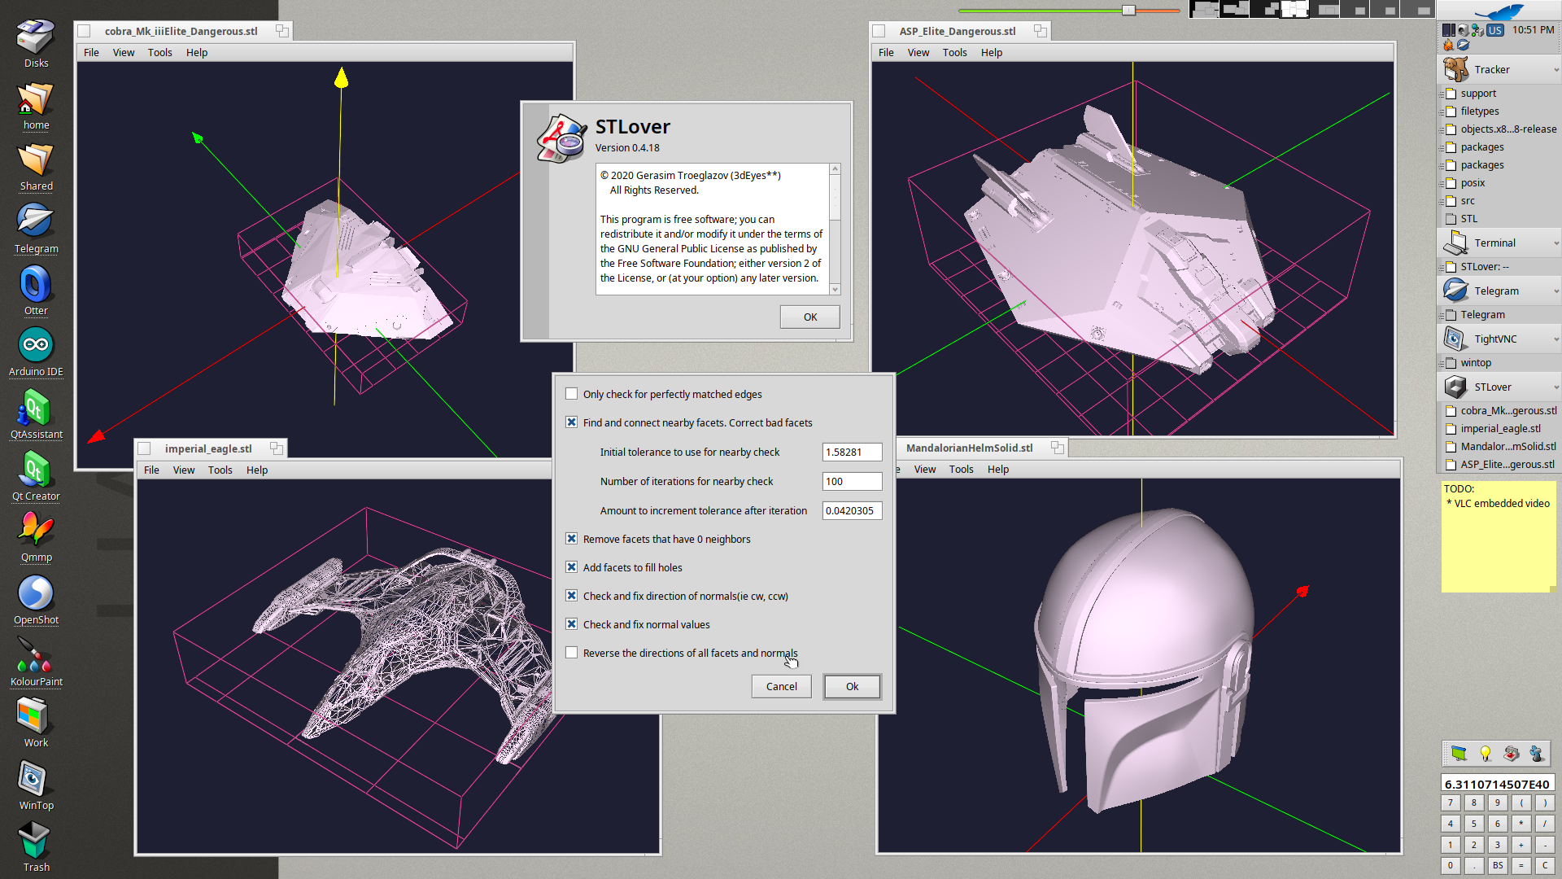1562x879 pixels.
Task: Click the license text scrollbar in about dialog
Action: (835, 230)
